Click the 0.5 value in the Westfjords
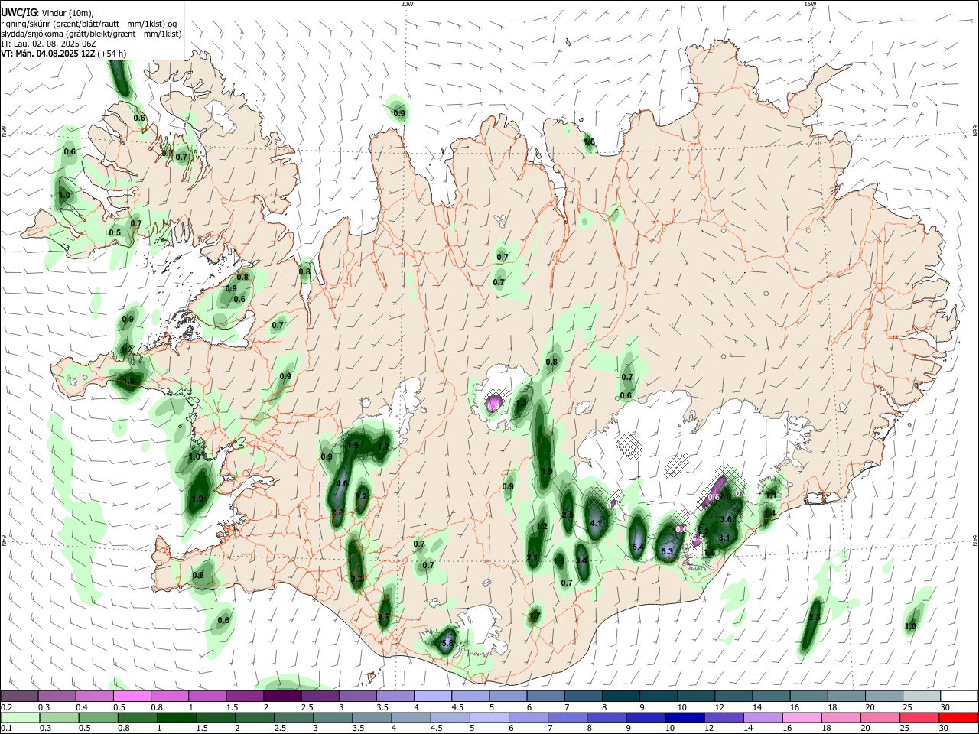This screenshot has width=979, height=734. (x=115, y=232)
